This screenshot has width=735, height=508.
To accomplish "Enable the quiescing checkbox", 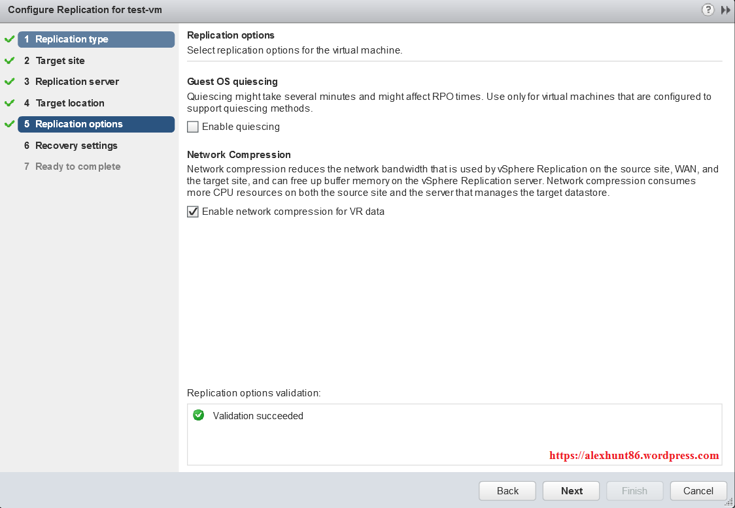I will click(193, 127).
